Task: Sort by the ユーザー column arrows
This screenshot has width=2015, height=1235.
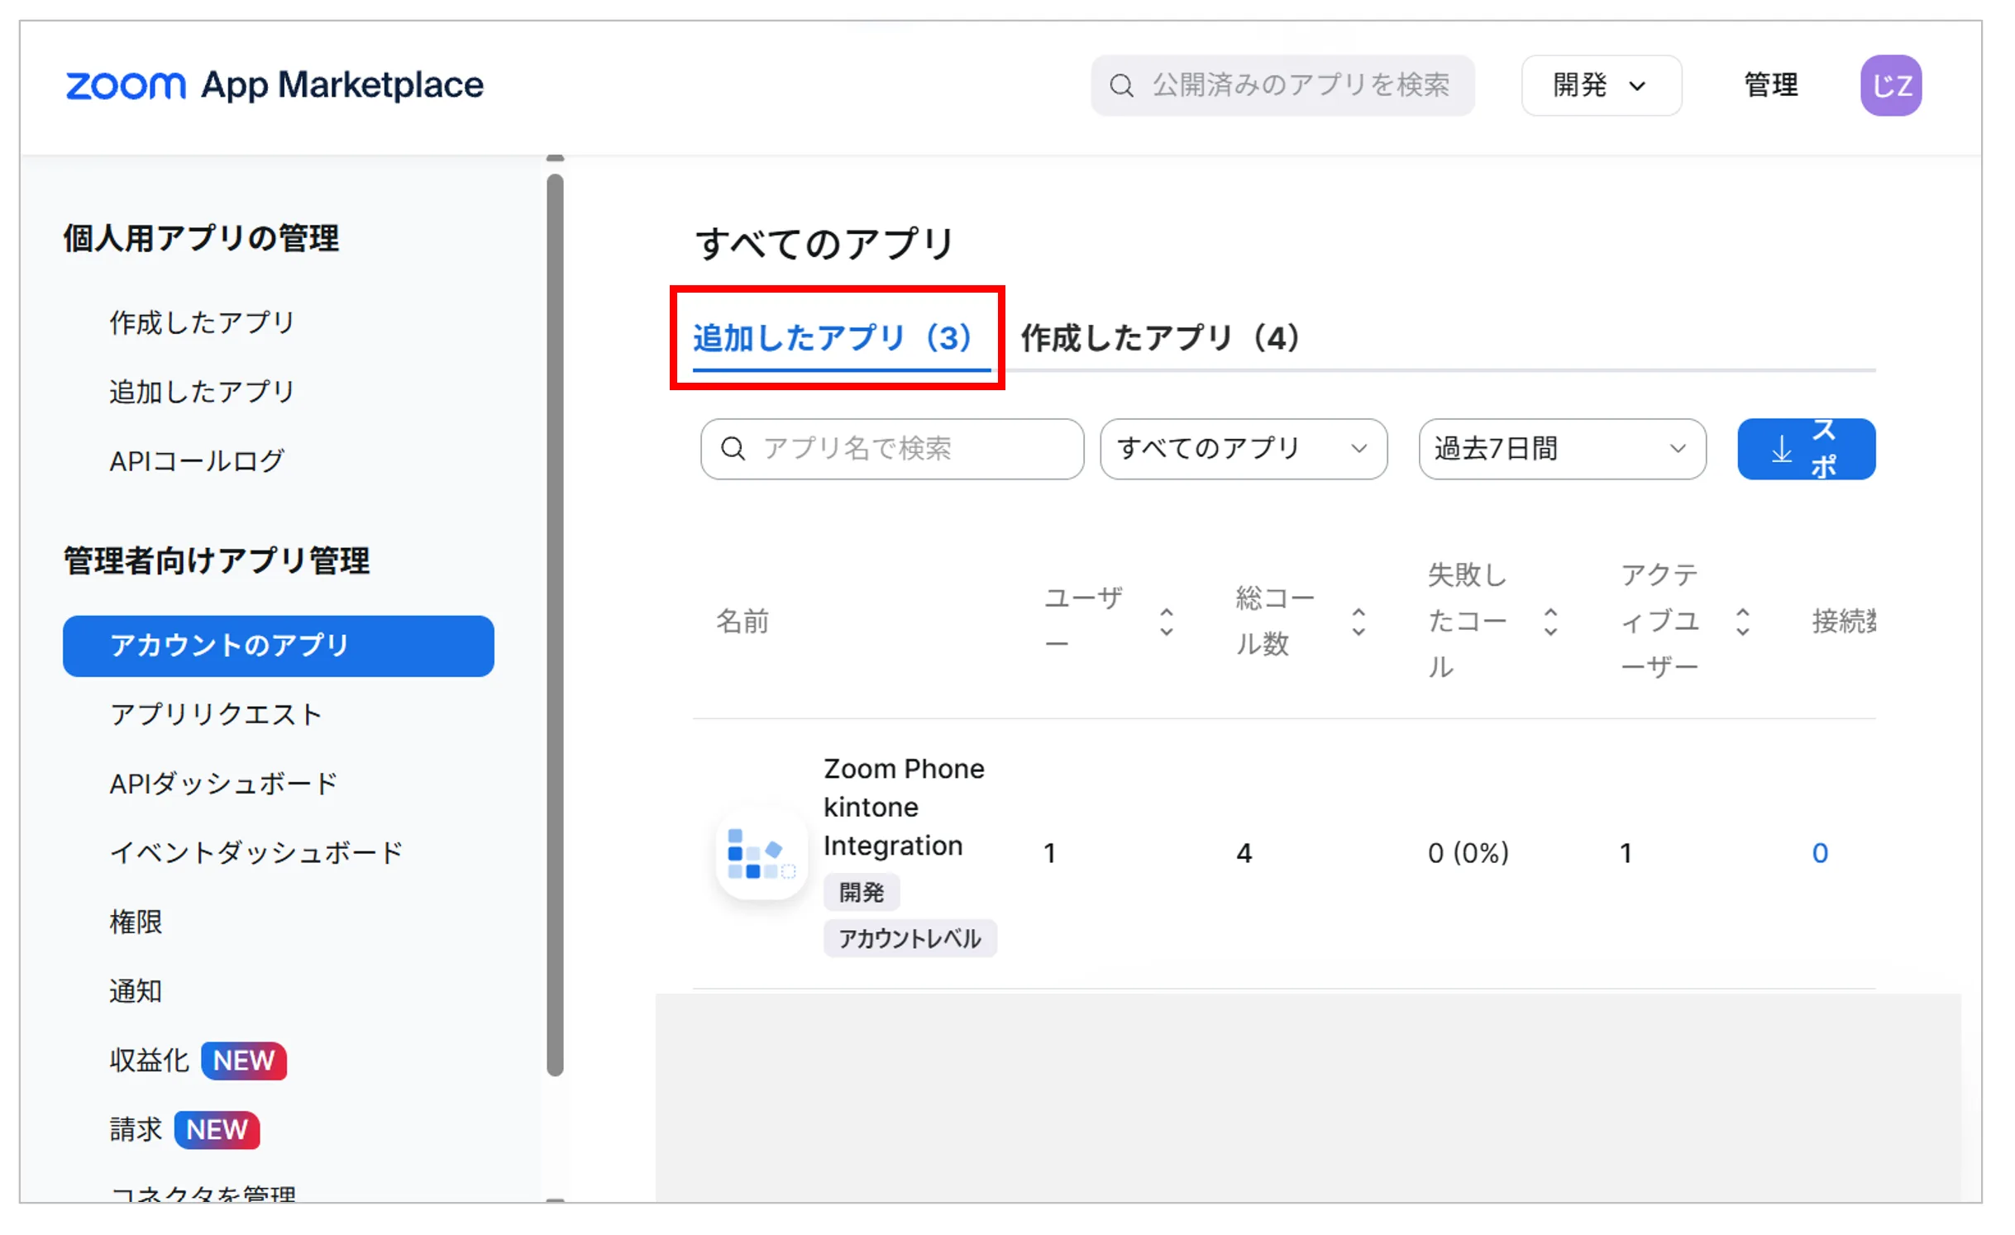Action: click(x=1166, y=621)
